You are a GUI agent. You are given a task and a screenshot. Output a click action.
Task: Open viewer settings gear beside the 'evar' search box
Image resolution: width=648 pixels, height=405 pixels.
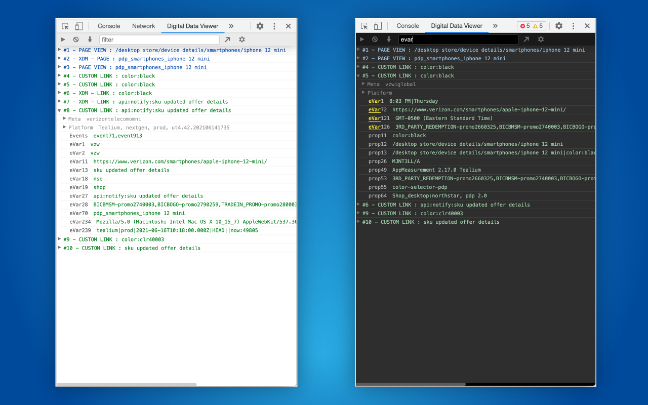point(541,39)
